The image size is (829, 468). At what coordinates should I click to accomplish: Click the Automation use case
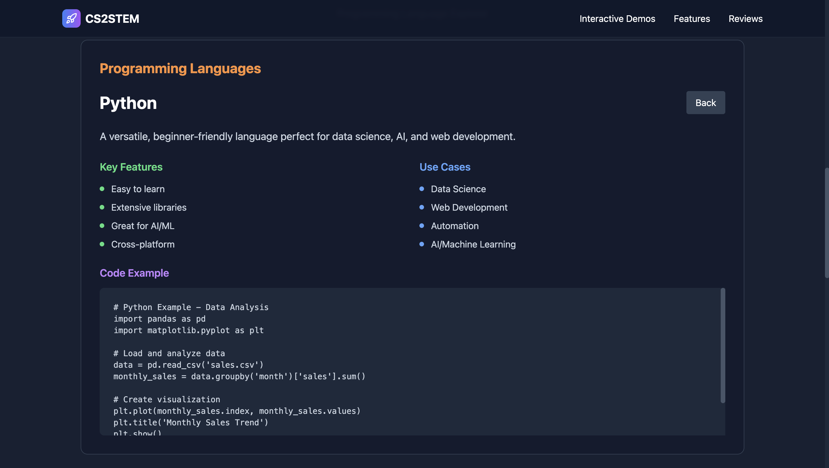click(455, 226)
